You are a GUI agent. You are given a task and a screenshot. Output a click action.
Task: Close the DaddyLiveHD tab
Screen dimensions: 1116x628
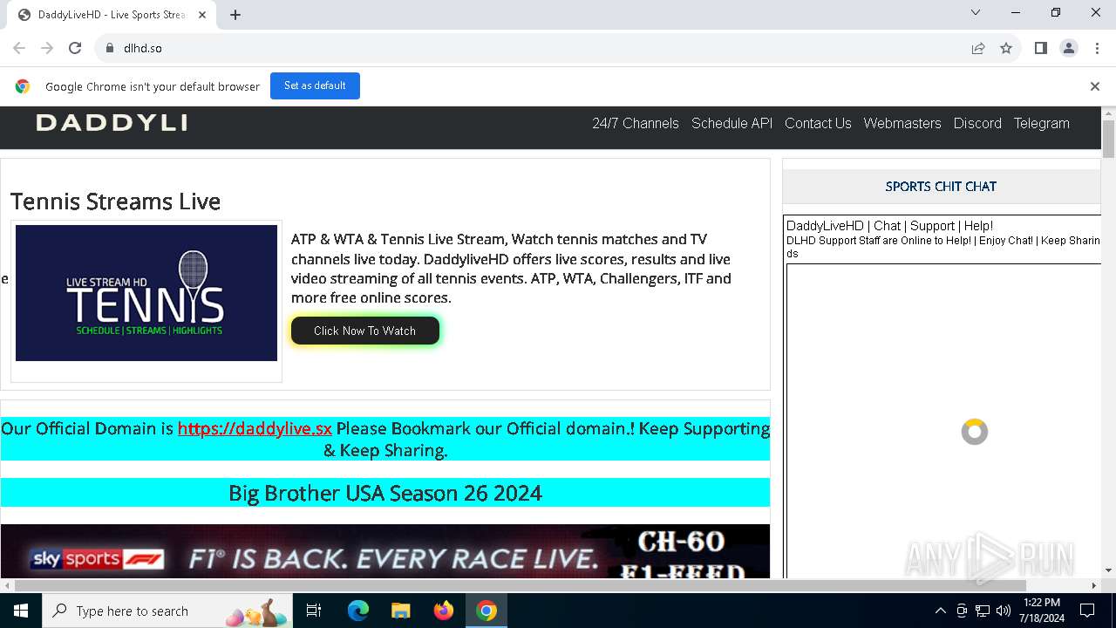click(x=202, y=15)
